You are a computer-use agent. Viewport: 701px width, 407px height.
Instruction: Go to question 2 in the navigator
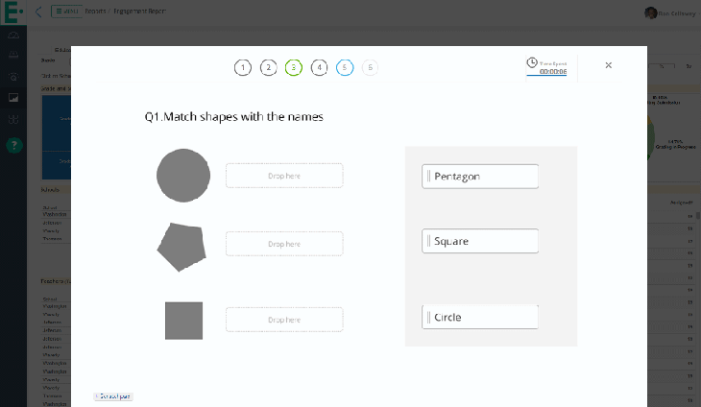pos(268,67)
